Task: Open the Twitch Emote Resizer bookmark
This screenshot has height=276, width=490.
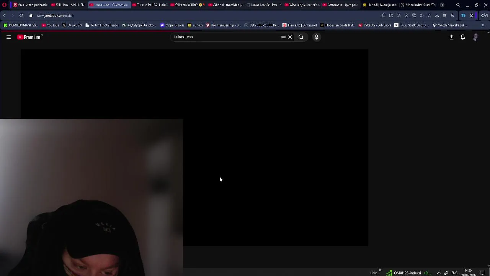Action: (x=102, y=25)
